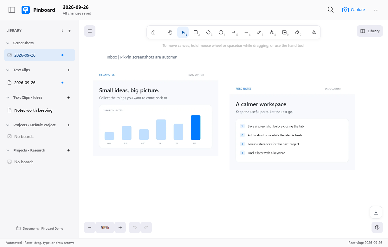Collapse the Projects • Default Project section

pos(8,125)
